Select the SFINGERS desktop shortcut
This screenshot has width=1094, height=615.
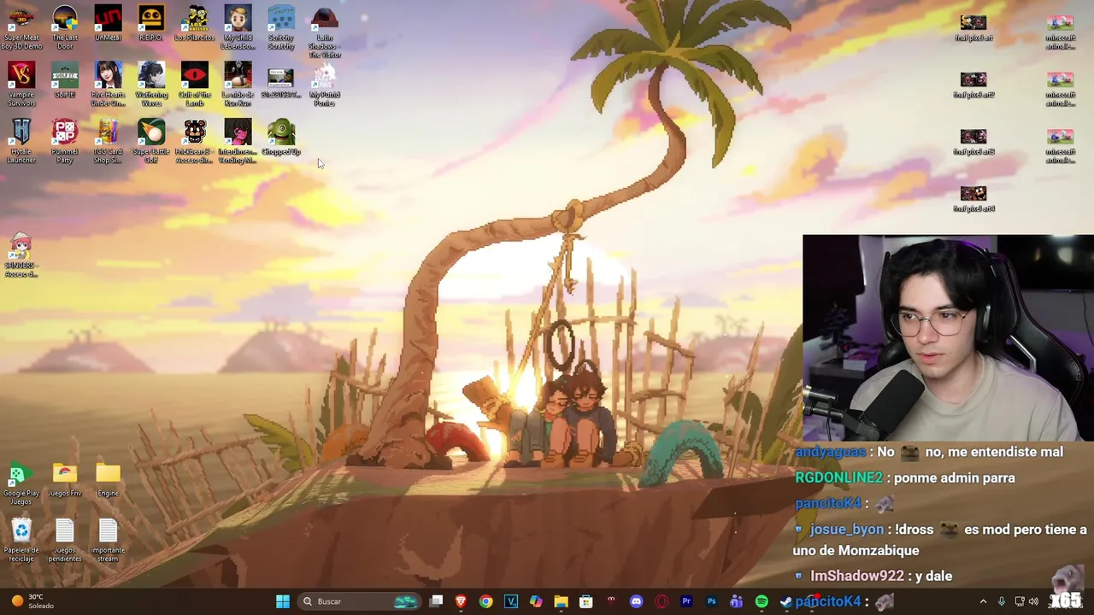21,255
